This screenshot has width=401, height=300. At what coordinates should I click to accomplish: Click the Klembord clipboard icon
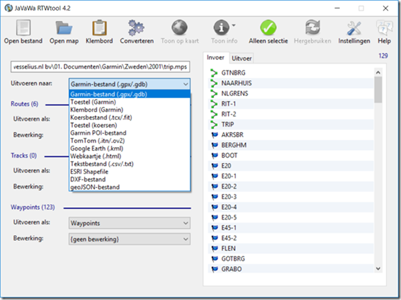(99, 29)
